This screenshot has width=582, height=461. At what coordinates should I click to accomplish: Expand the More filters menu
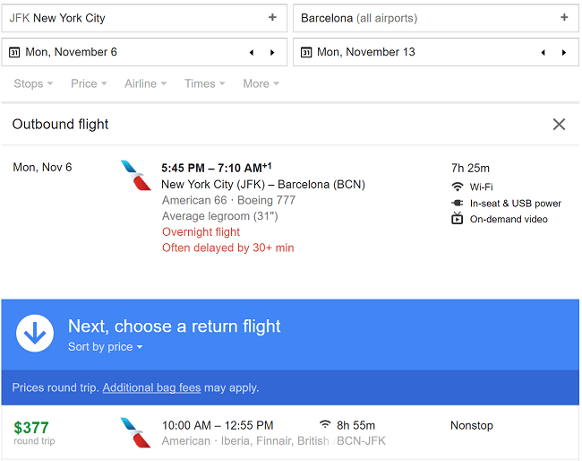click(261, 83)
